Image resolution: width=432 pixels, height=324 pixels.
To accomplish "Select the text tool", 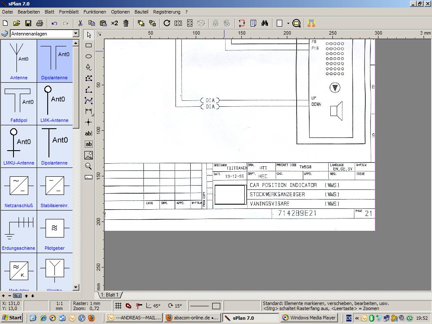I will tap(89, 133).
